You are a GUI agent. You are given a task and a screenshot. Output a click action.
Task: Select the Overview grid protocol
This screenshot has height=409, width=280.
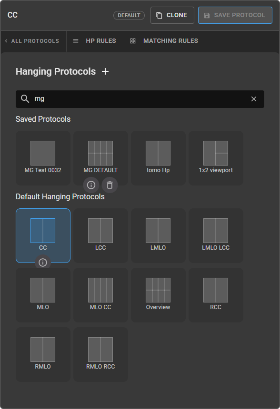tap(158, 295)
